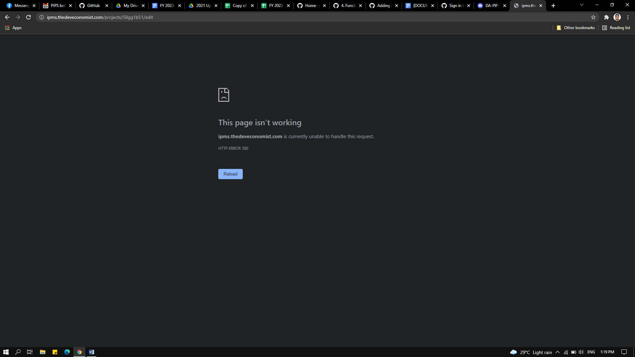Click the Windows Search icon
The width and height of the screenshot is (635, 357).
[x=18, y=352]
